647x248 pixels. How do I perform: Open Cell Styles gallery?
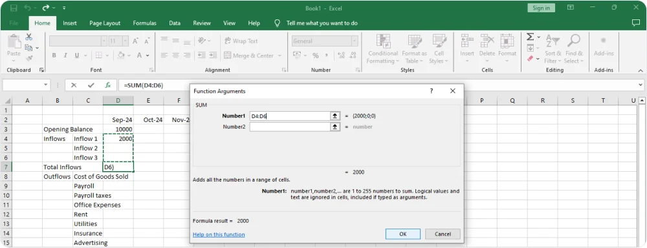click(439, 49)
